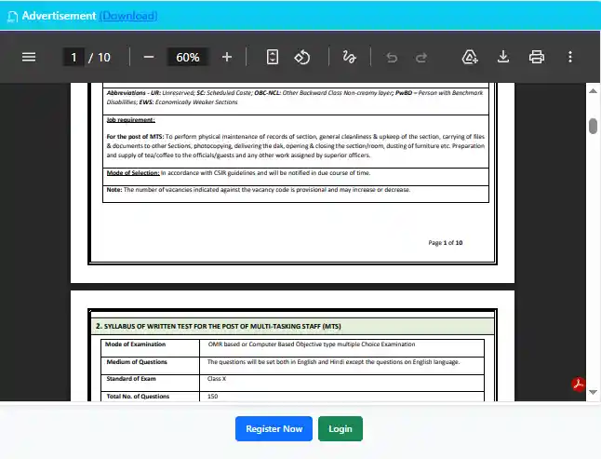The width and height of the screenshot is (601, 459).
Task: Select the Draw annotation tool
Action: pyautogui.click(x=349, y=57)
